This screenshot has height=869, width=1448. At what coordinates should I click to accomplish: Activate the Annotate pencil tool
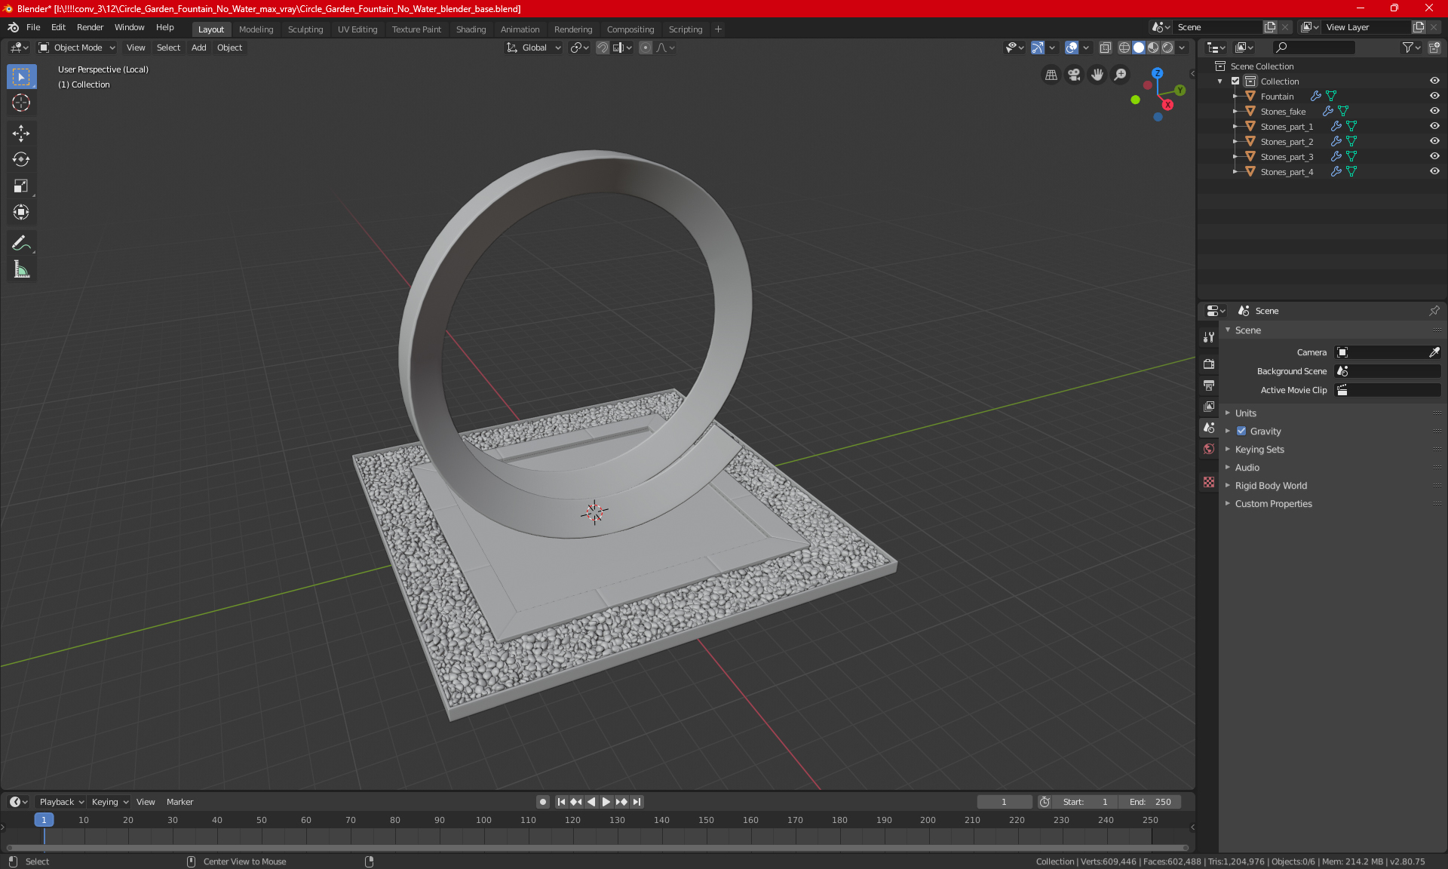21,243
